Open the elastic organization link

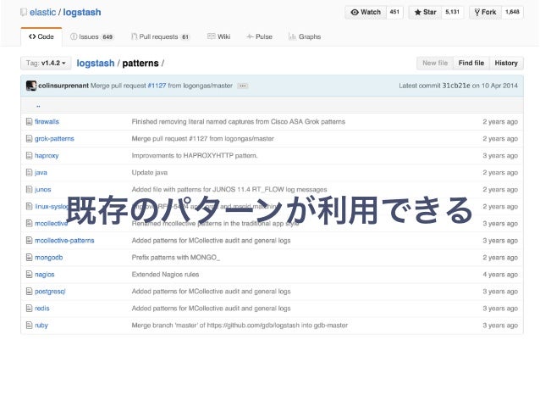coord(42,13)
